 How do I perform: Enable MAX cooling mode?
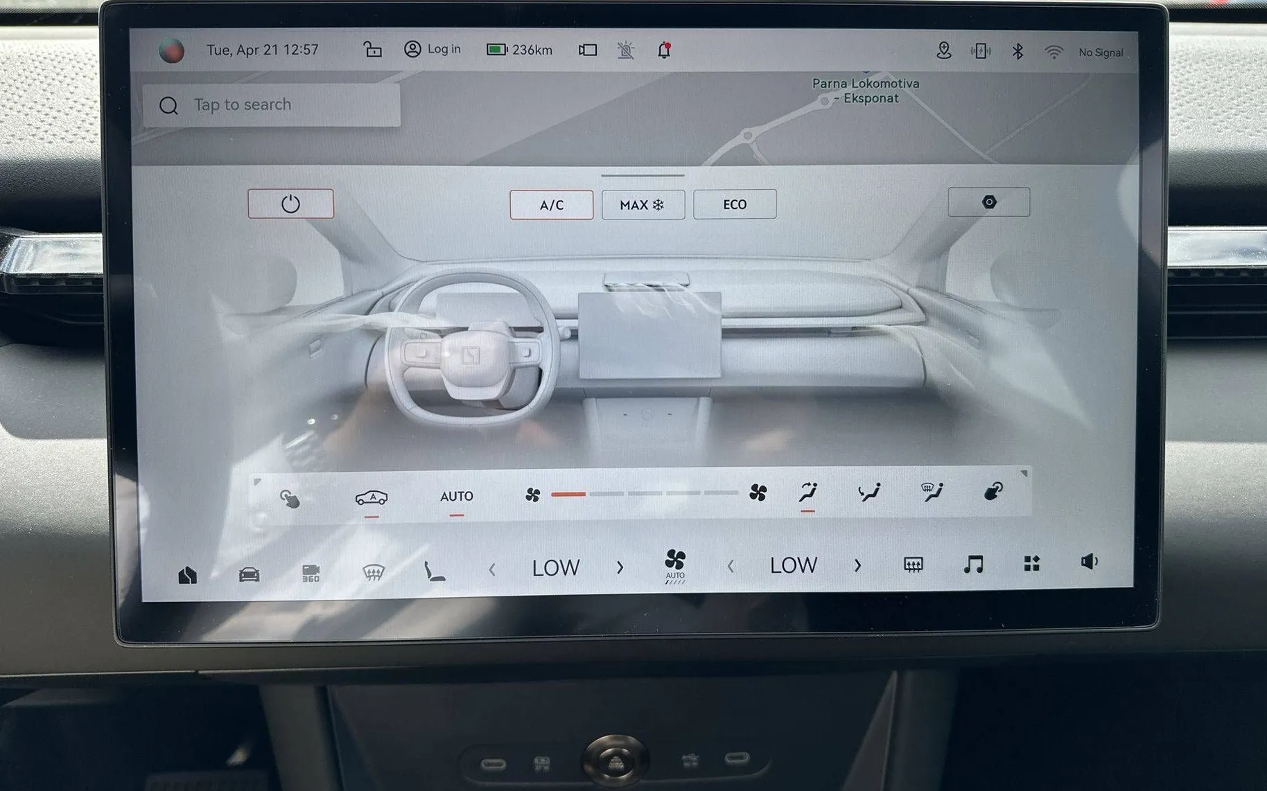point(643,205)
